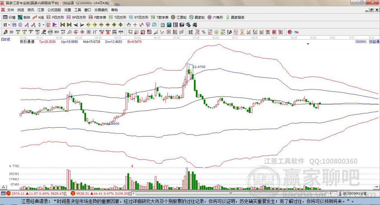Screen dimensions: 380x205
Task: Click the 深 index 9528.31 status entry
Action: [x=101, y=194]
